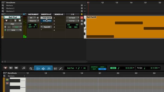Click the blue clock icon in track header
The width and height of the screenshot is (164, 92).
[x=24, y=14]
